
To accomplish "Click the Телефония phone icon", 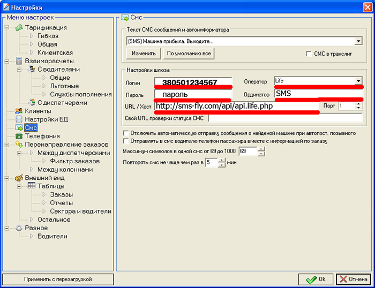I will (x=19, y=136).
